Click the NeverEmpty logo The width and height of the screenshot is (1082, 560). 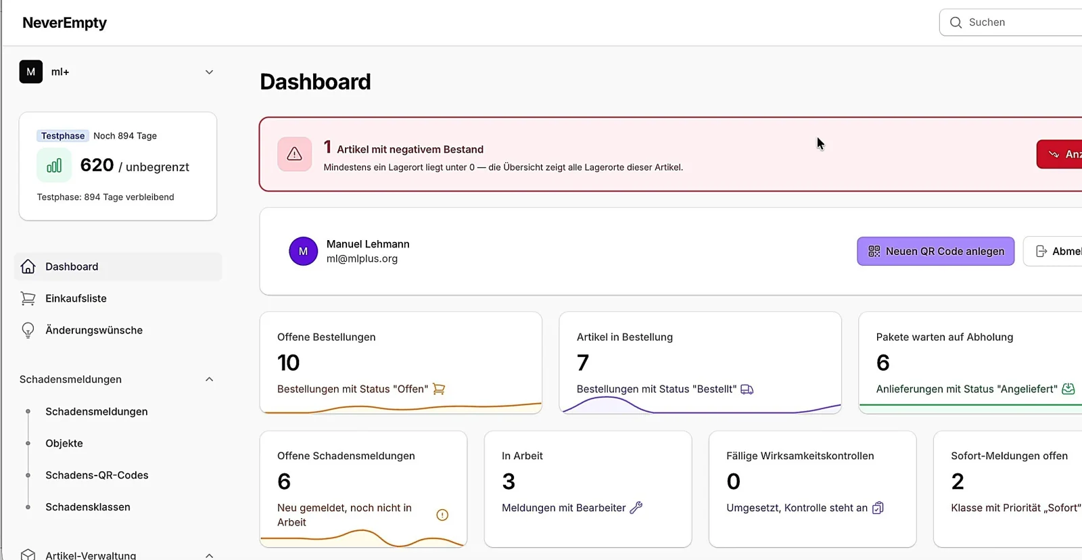click(x=65, y=22)
